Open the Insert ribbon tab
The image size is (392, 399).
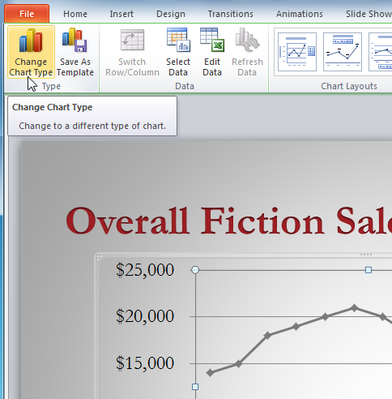pos(121,14)
